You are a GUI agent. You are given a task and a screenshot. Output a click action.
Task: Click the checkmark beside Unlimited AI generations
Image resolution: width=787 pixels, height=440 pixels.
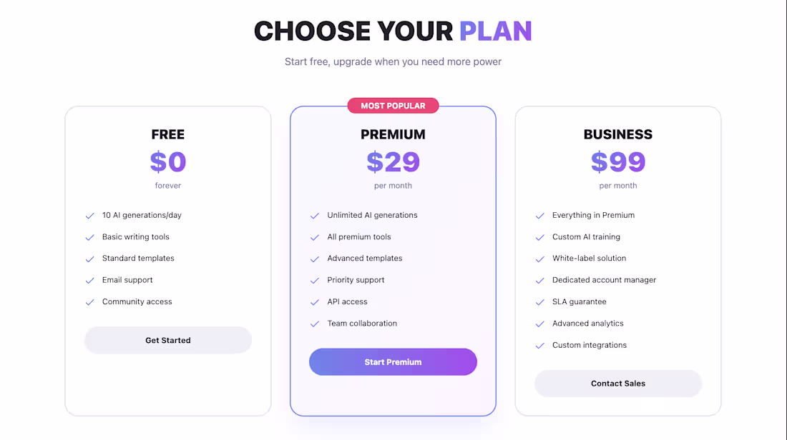coord(315,215)
